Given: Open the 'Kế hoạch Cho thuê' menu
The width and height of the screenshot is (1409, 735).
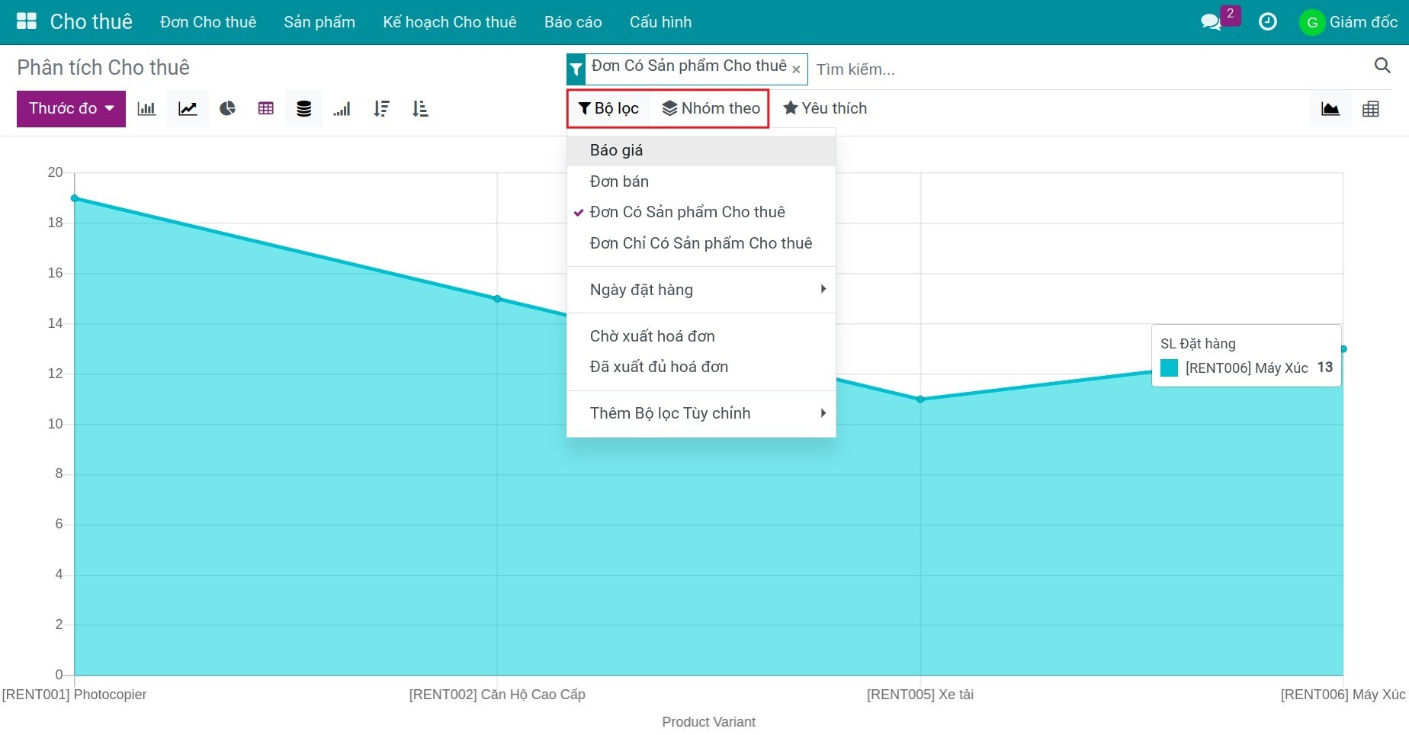Looking at the screenshot, I should pyautogui.click(x=450, y=22).
